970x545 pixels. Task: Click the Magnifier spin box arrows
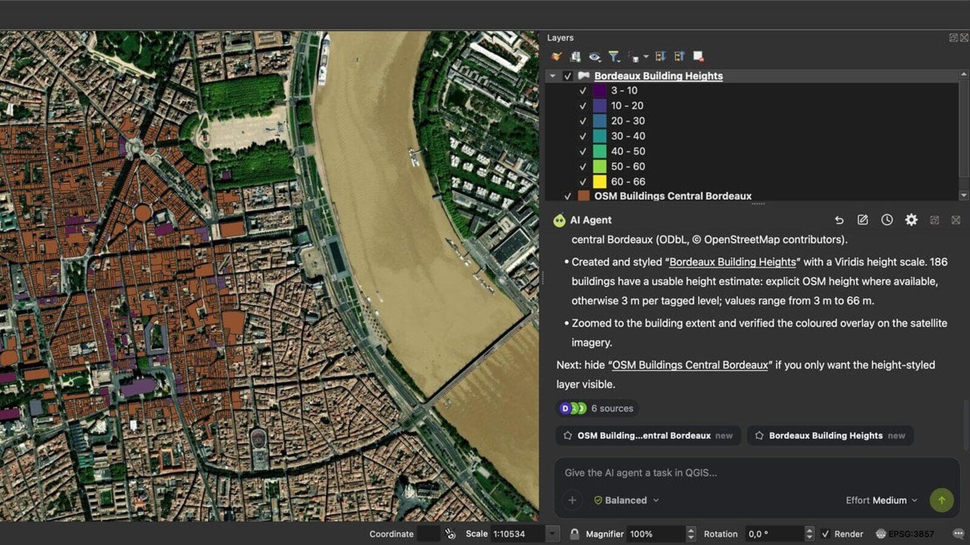[691, 533]
